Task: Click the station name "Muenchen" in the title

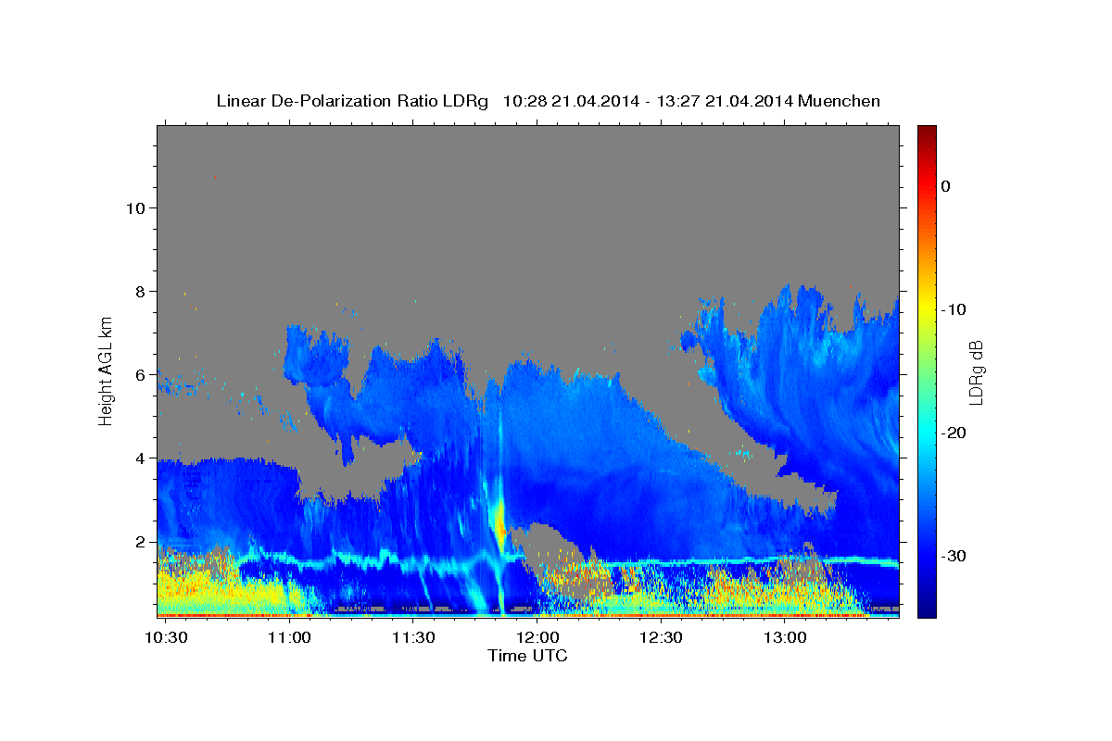Action: tap(839, 101)
